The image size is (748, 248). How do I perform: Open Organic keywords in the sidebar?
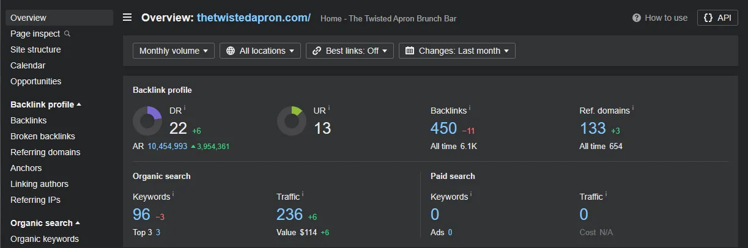[x=45, y=239]
